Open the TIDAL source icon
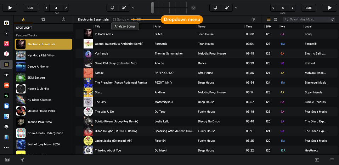Image resolution: width=339 pixels, height=165 pixels. [6, 75]
